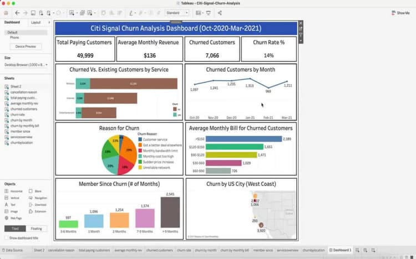416x259 pixels.
Task: Add a Text object
Action: tap(10, 205)
